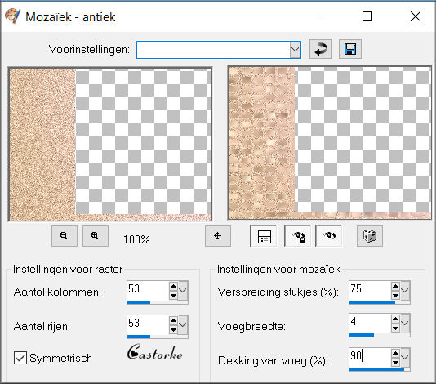Click the reset to default arrow icon

click(x=321, y=49)
